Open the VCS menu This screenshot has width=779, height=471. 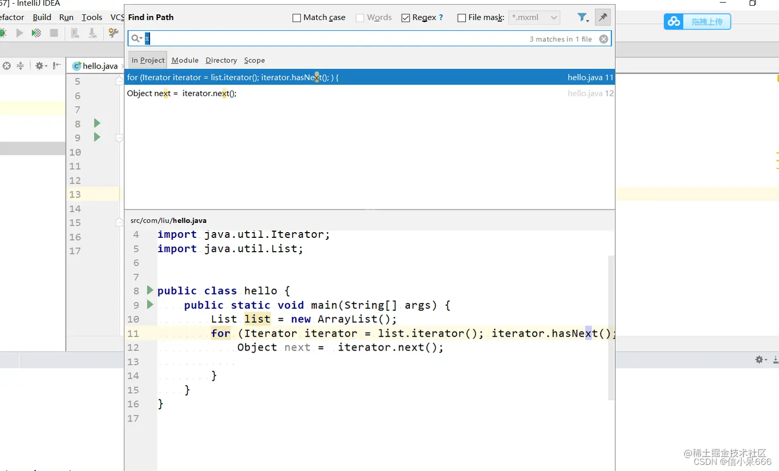[x=117, y=17]
